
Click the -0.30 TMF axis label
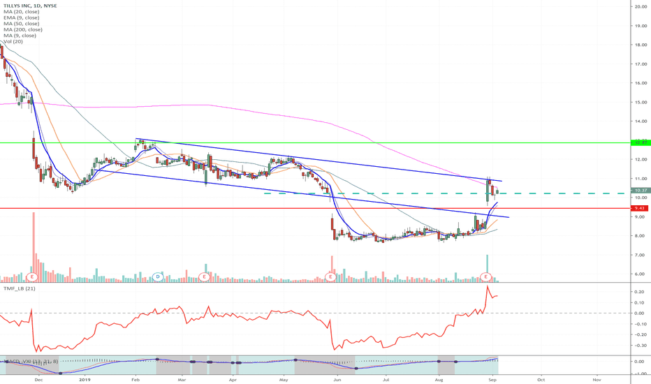point(639,346)
